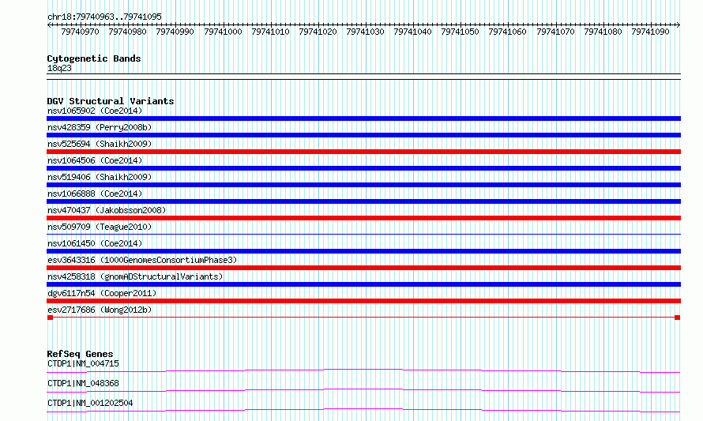
Task: Click the red bar of nsv525694
Action: click(x=363, y=152)
